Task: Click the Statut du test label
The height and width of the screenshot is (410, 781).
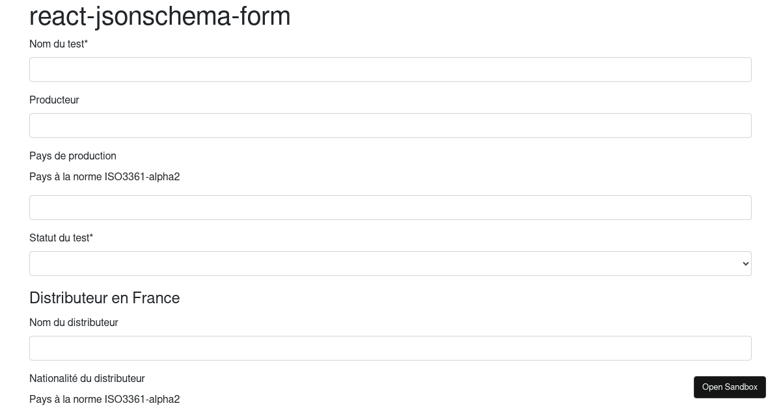Action: click(61, 238)
